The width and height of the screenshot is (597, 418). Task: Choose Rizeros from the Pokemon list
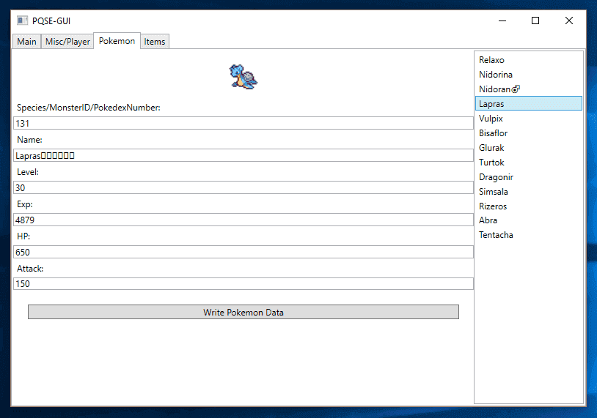(529, 206)
